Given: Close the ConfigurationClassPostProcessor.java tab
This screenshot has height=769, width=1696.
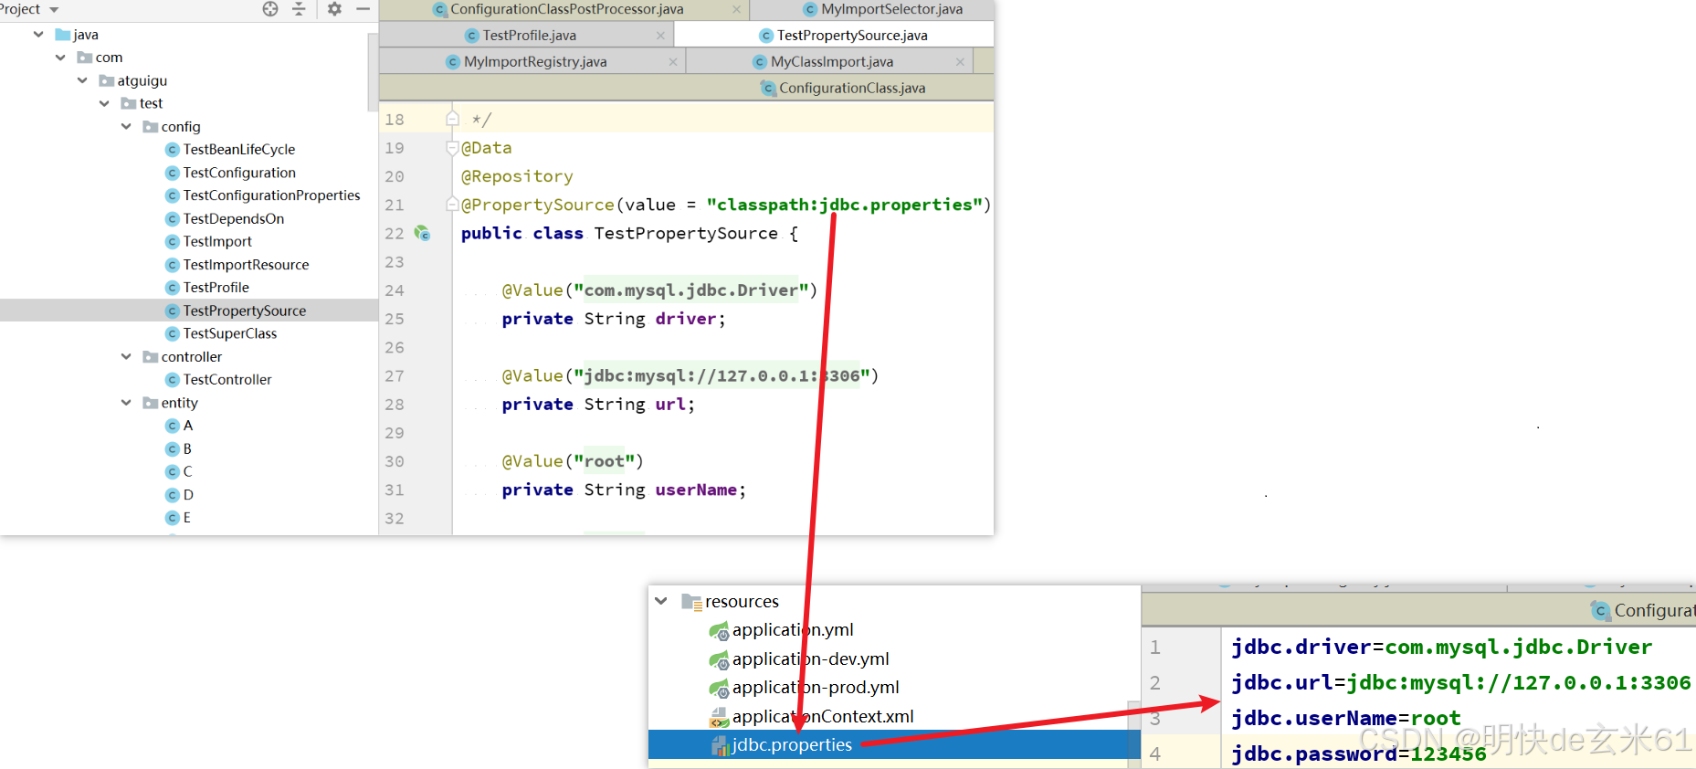Looking at the screenshot, I should (x=737, y=9).
